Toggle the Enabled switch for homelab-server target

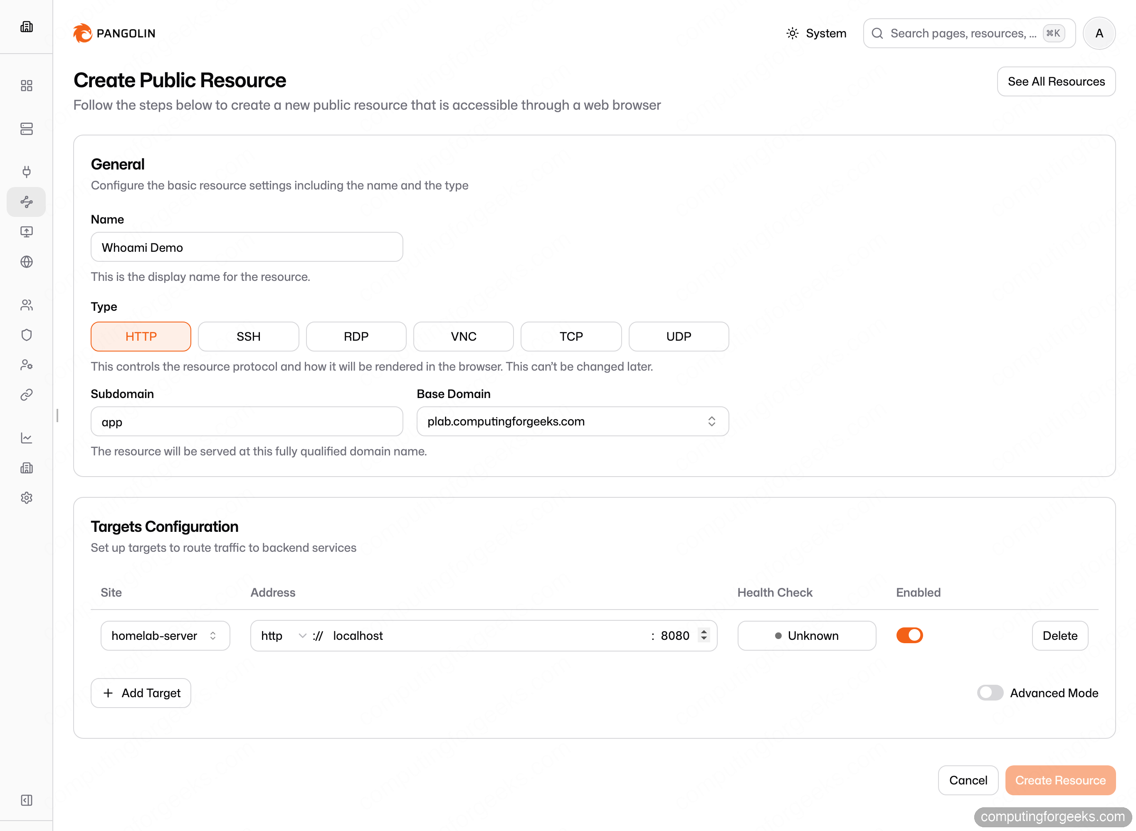click(909, 635)
